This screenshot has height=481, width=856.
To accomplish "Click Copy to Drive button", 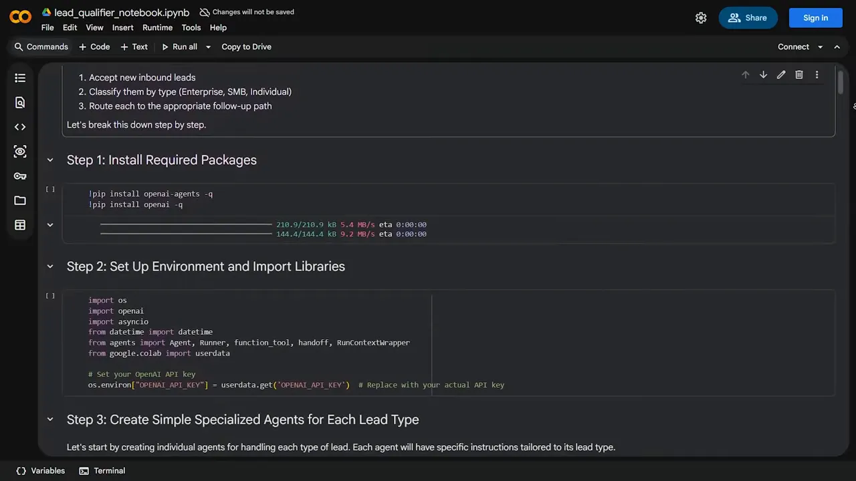I will 246,47.
